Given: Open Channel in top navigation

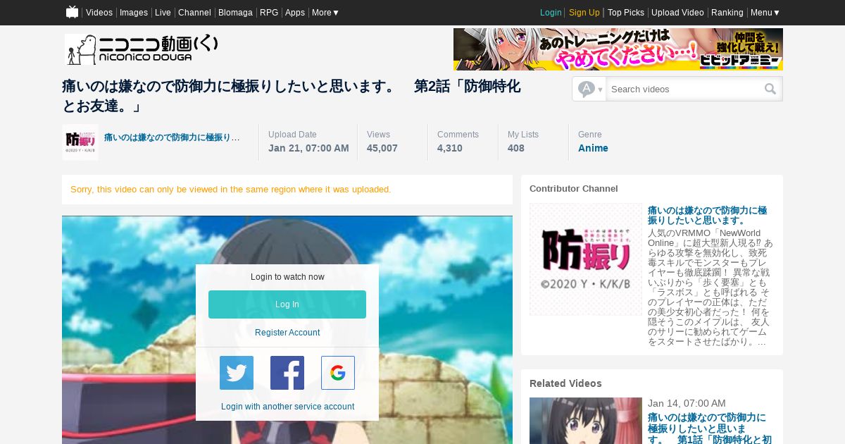Looking at the screenshot, I should coord(194,13).
